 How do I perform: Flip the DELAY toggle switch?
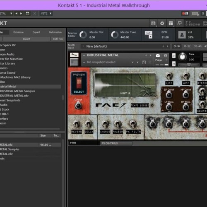point(89,124)
